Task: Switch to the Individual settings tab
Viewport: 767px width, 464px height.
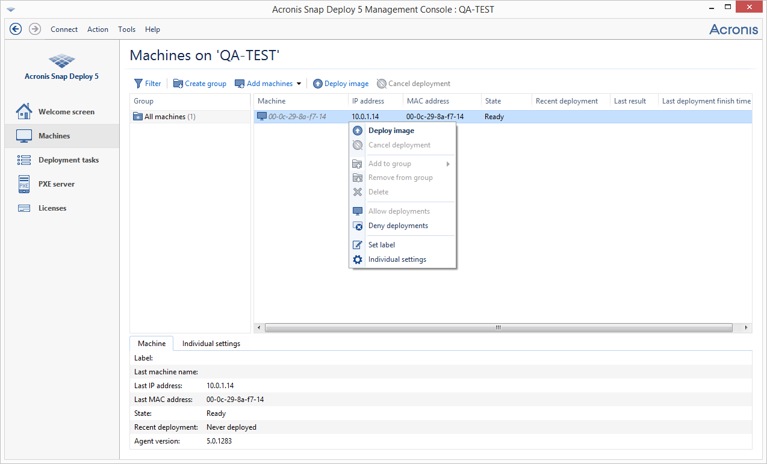Action: click(211, 344)
